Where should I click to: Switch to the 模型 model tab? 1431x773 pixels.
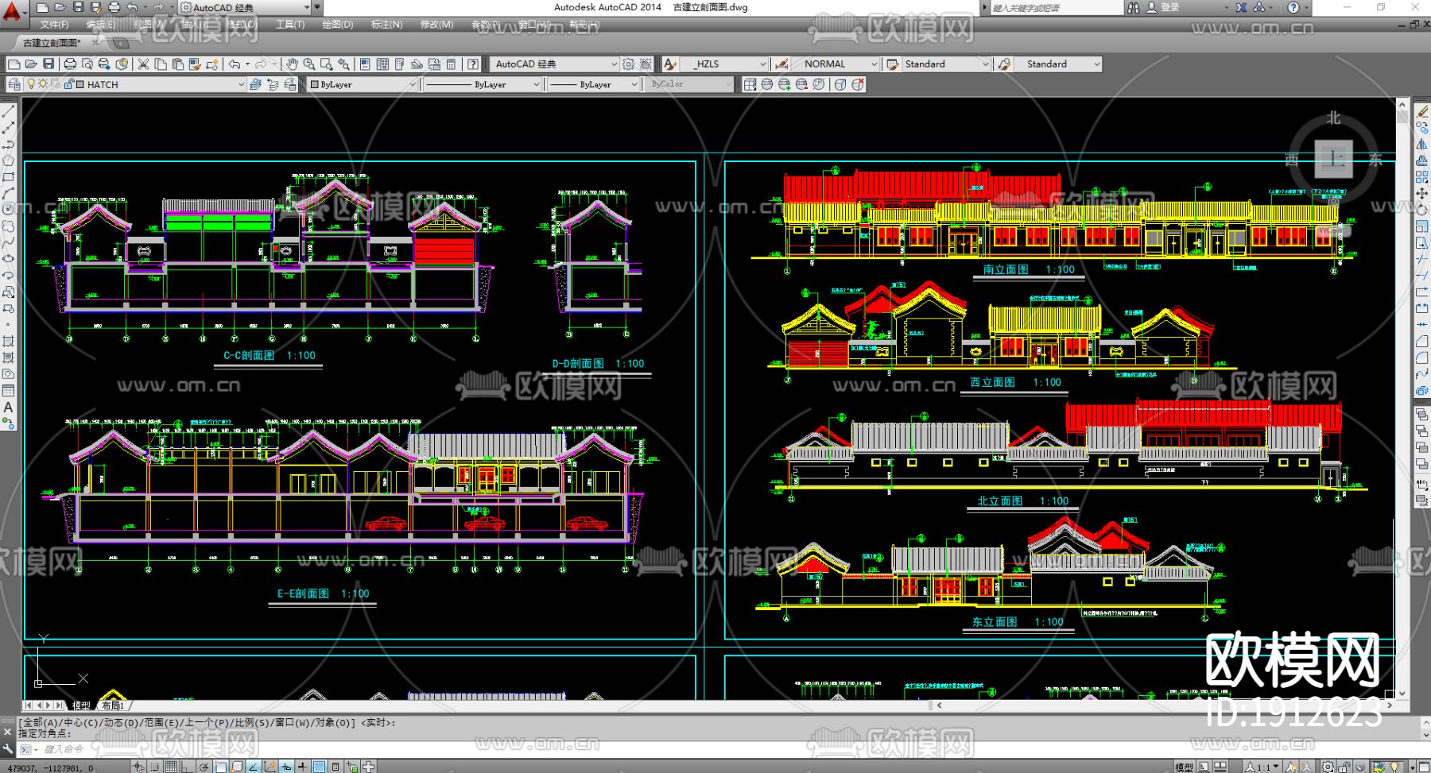[81, 705]
